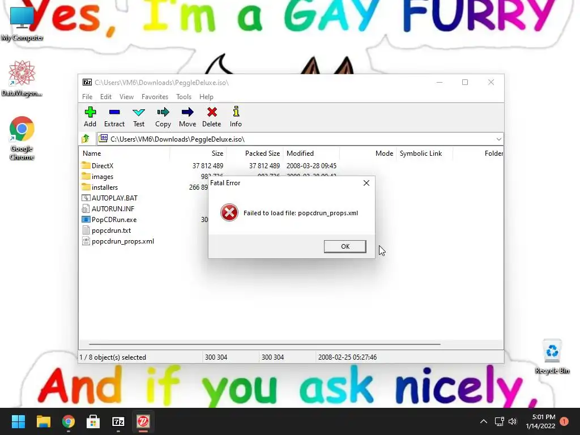This screenshot has height=435, width=580.
Task: Click the Extract toolbar icon
Action: tap(114, 117)
